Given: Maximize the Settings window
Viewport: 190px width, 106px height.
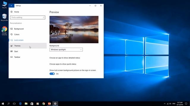Looking at the screenshot, I should (96, 6).
